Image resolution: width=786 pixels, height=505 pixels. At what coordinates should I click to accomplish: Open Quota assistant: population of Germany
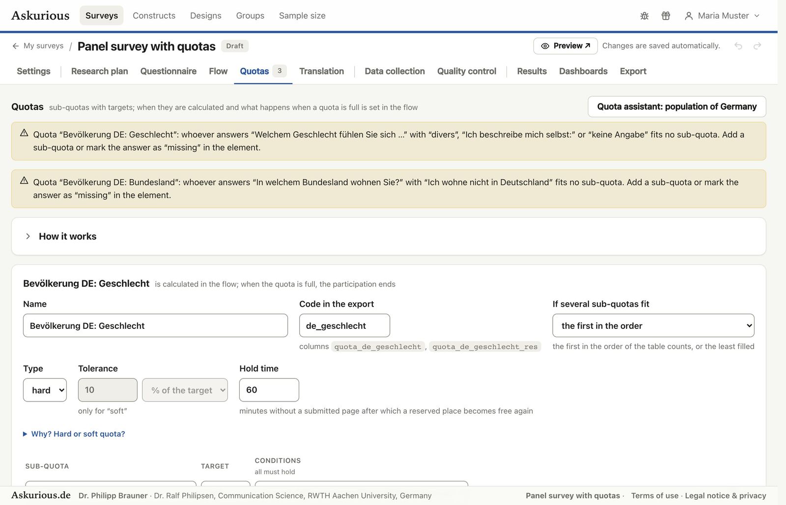click(x=677, y=106)
